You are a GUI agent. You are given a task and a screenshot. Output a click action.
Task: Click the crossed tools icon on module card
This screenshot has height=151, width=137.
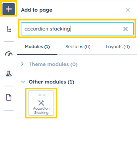point(41,103)
